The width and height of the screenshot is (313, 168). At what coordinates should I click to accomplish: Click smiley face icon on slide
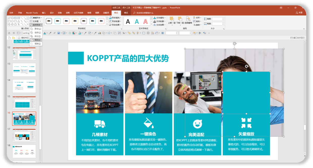coord(197,124)
